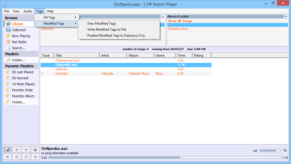Choose Finalize Modified Tags to Database Only

click(x=116, y=36)
